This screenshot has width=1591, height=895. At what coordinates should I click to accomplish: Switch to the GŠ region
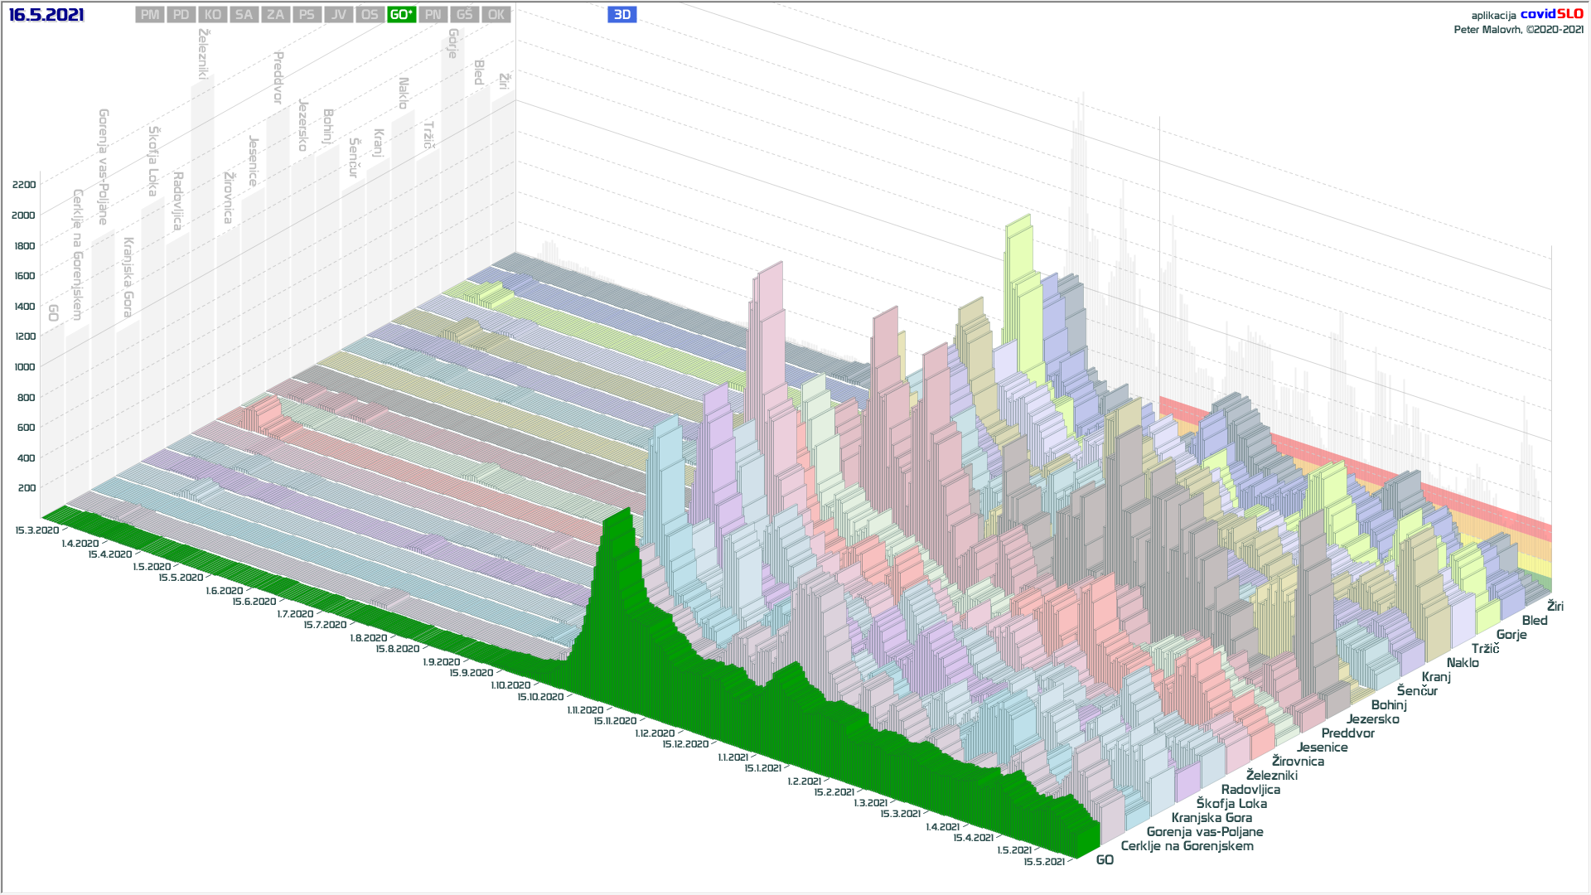click(x=464, y=15)
